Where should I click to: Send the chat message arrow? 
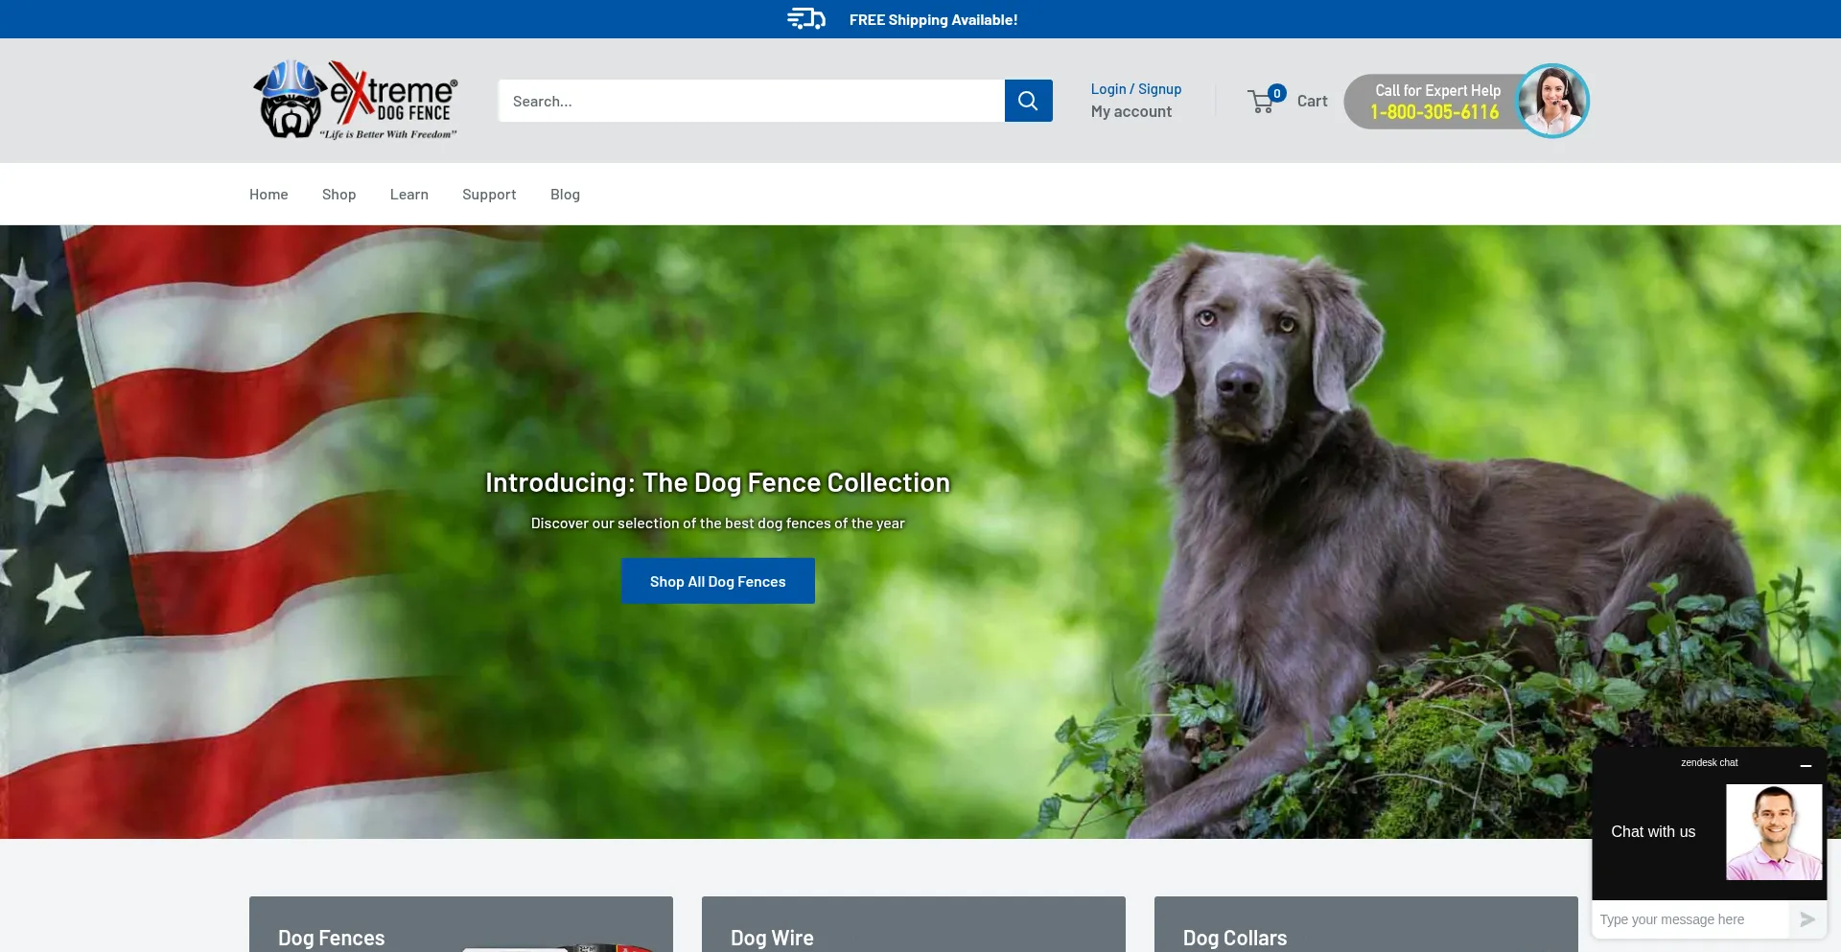pyautogui.click(x=1807, y=919)
